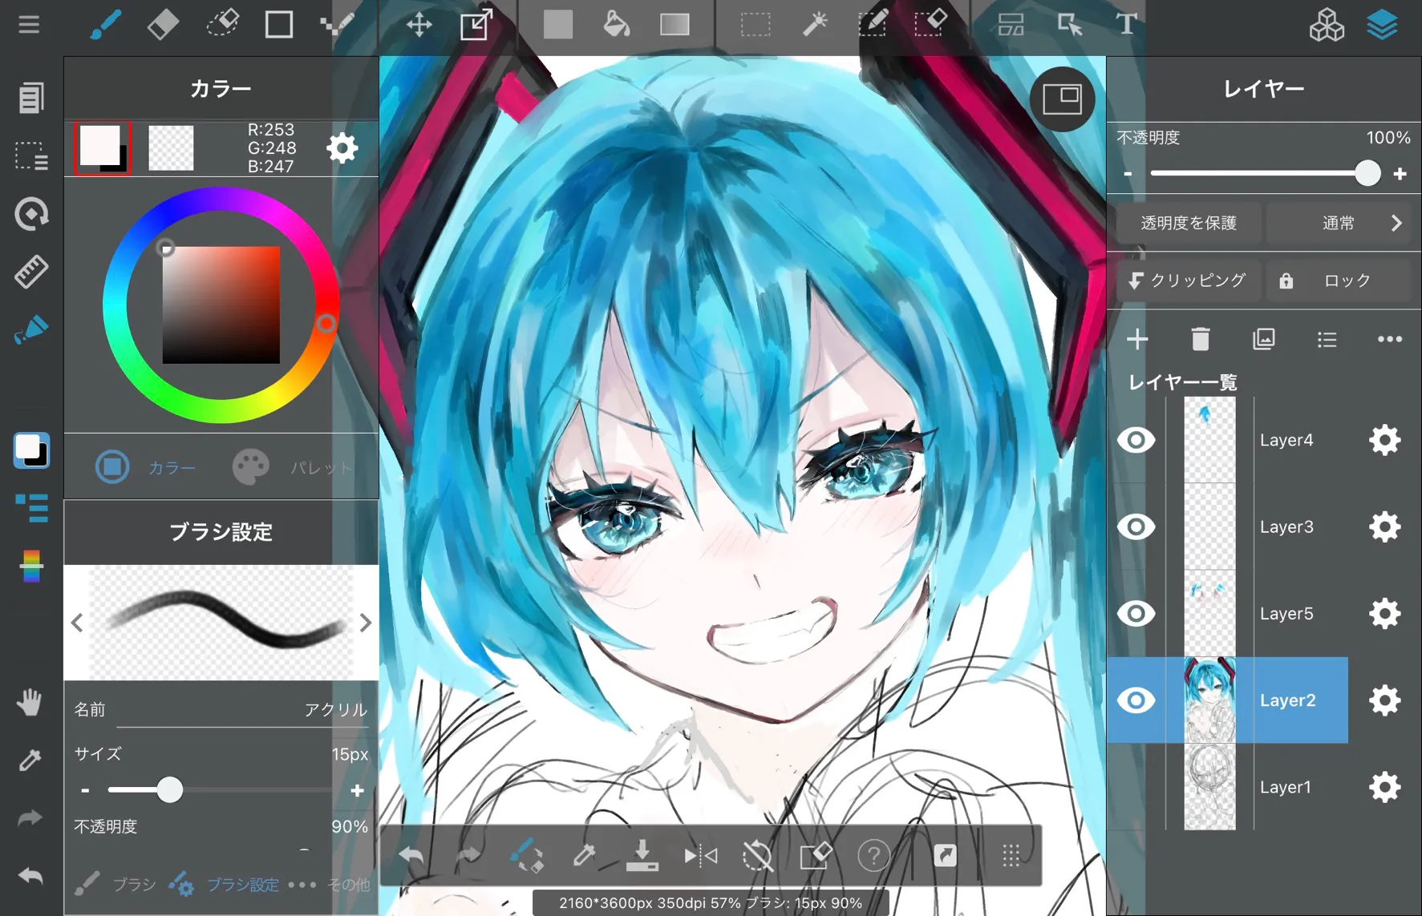
Task: Add a new layer with plus icon
Action: point(1137,339)
